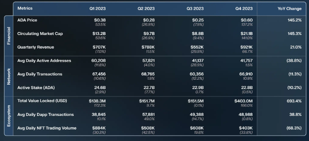Click Avg Daily Dapp Transactions label

coord(45,114)
